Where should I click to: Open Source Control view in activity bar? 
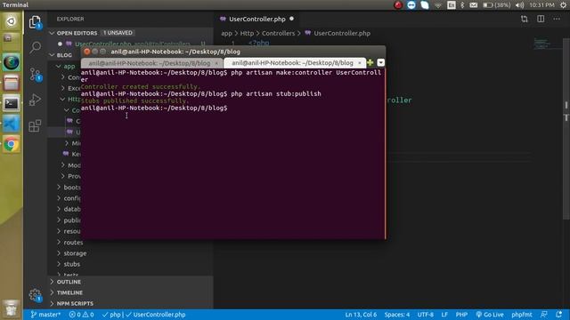coord(36,75)
